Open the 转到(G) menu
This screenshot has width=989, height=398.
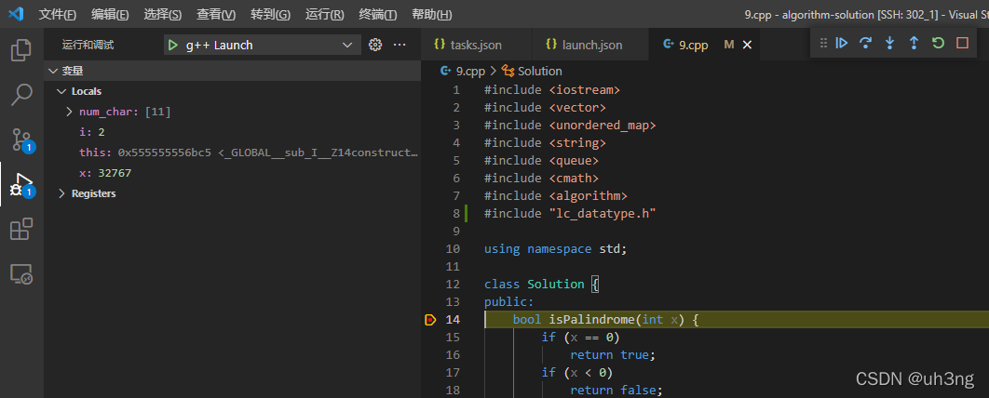[271, 15]
